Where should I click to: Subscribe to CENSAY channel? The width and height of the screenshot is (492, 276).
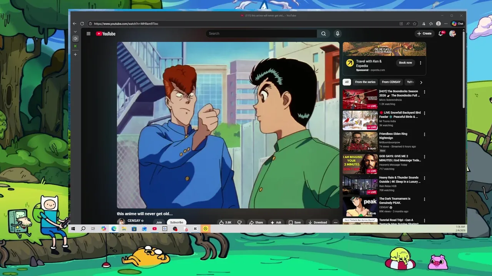176,222
